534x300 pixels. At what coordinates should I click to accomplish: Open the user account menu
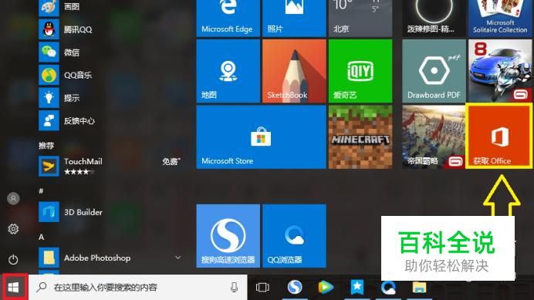tap(13, 198)
